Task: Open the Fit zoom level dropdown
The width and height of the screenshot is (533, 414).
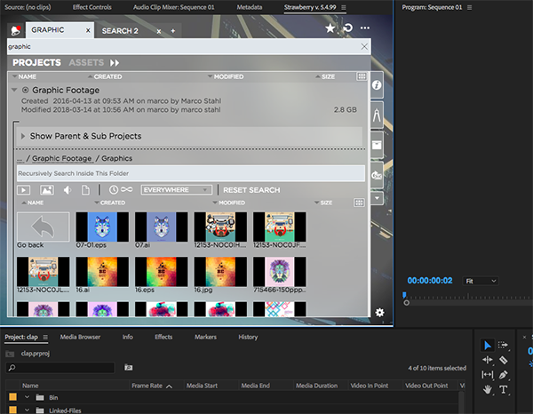Action: click(481, 281)
